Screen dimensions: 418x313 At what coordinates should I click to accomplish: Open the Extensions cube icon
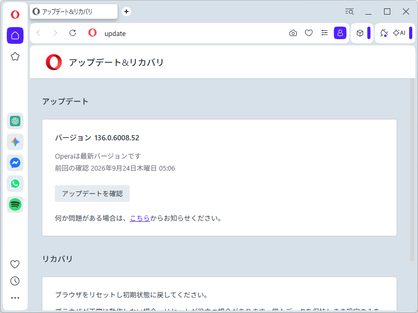pyautogui.click(x=360, y=33)
